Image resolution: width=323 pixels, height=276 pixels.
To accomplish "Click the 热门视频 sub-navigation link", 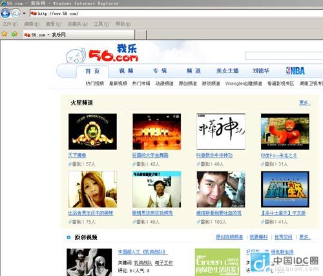I will tap(95, 83).
